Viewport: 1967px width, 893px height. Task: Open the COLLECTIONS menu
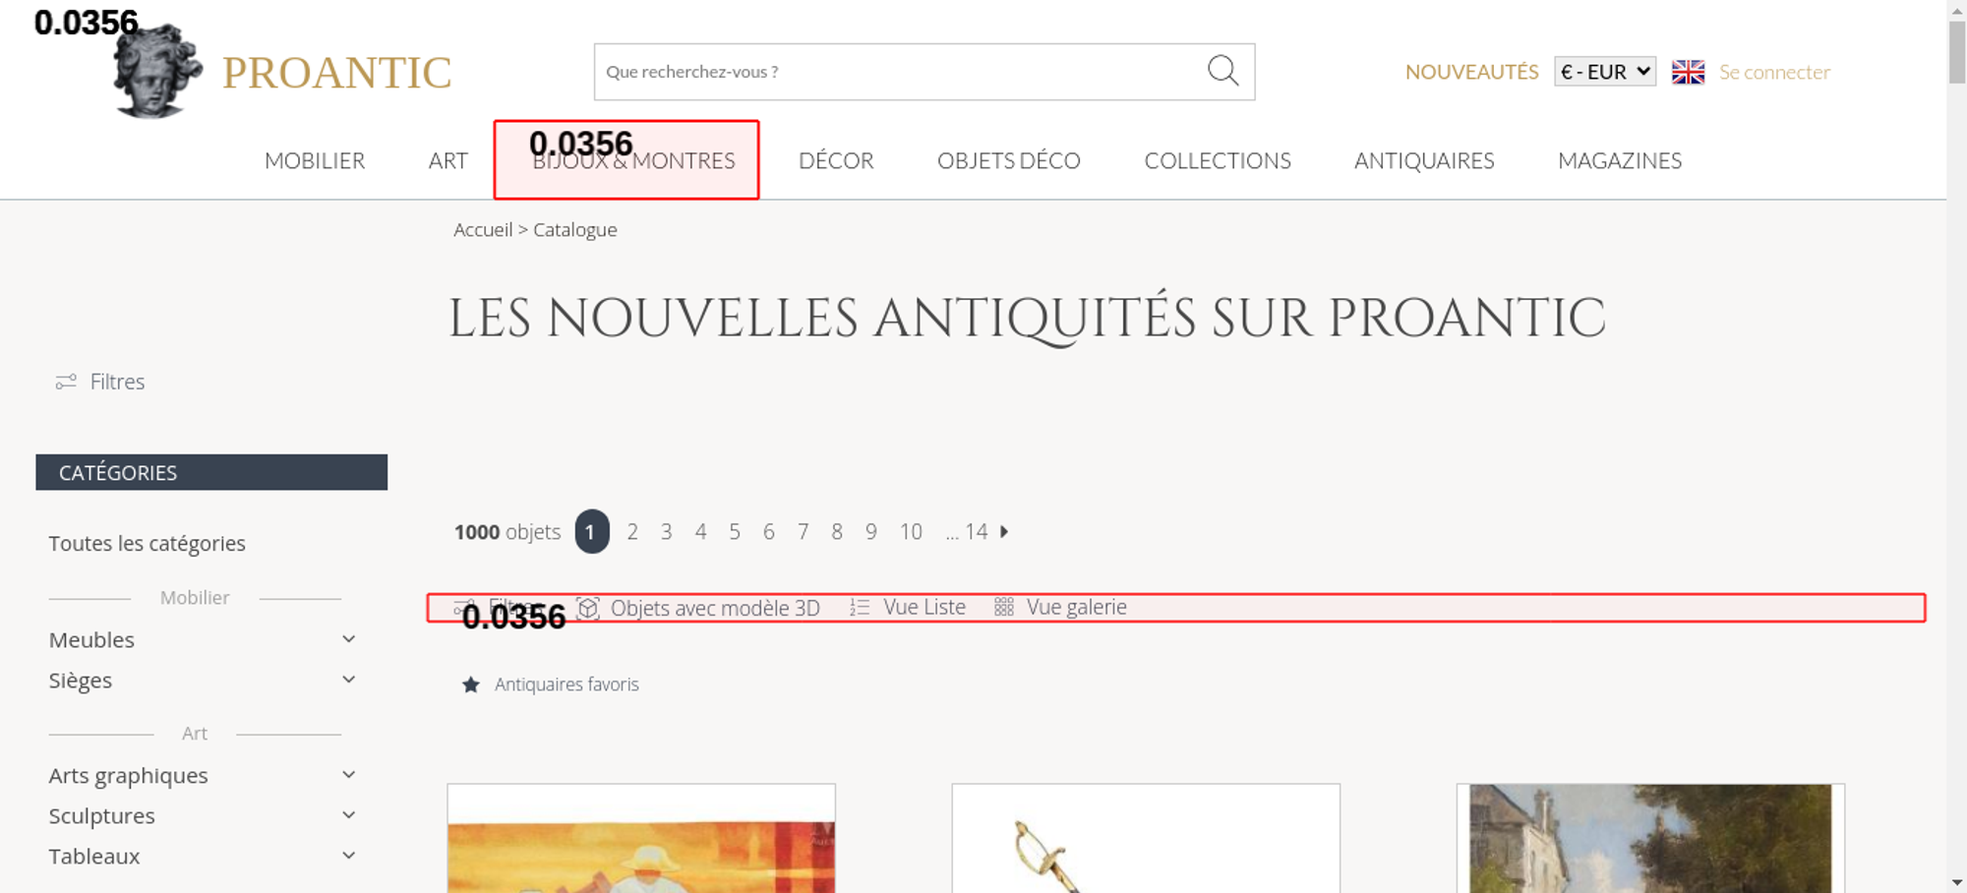(1218, 160)
